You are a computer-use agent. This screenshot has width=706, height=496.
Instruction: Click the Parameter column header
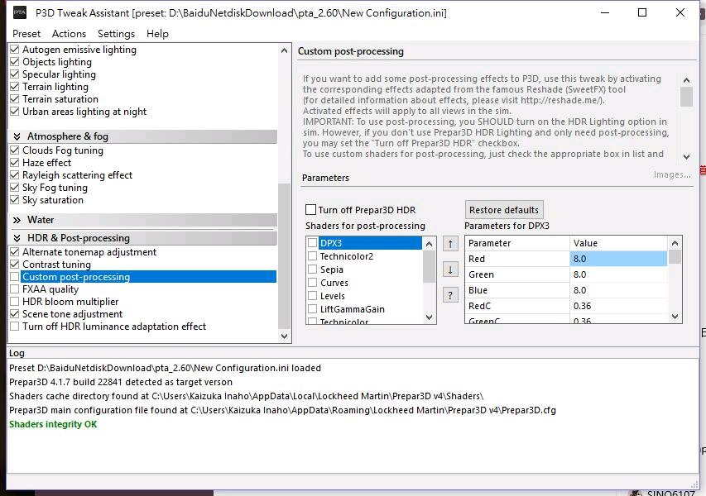pos(517,243)
